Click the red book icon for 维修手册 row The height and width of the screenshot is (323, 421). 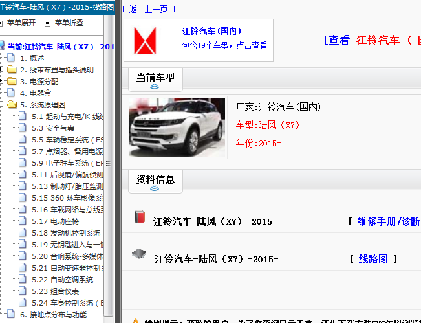(x=140, y=217)
